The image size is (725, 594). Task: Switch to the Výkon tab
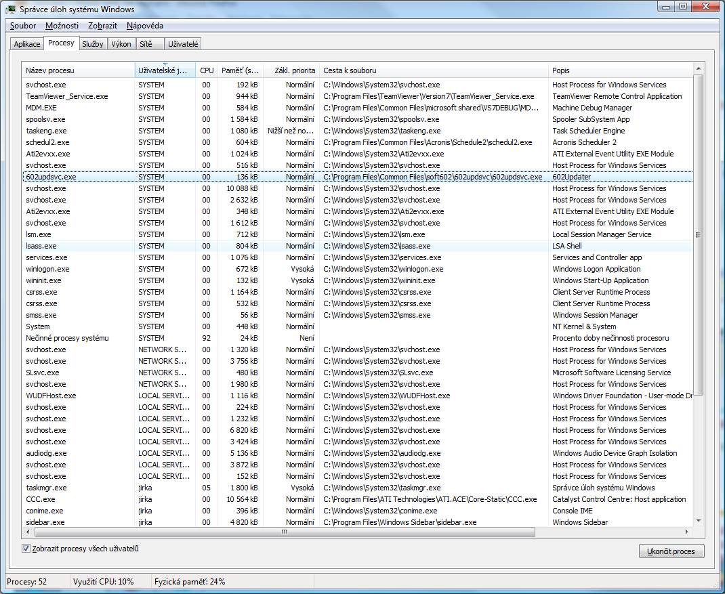tap(121, 44)
